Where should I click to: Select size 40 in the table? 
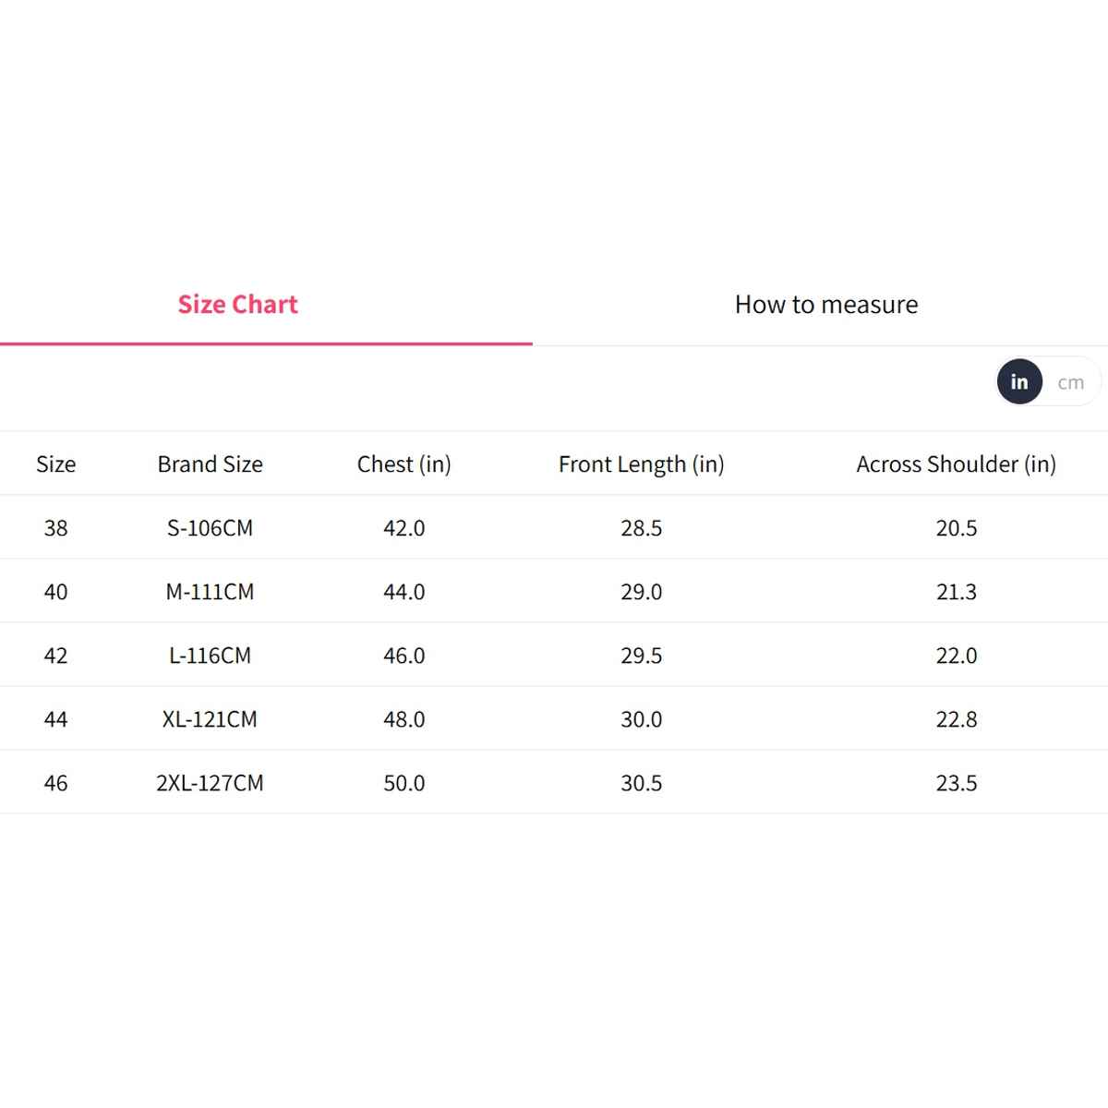click(55, 592)
